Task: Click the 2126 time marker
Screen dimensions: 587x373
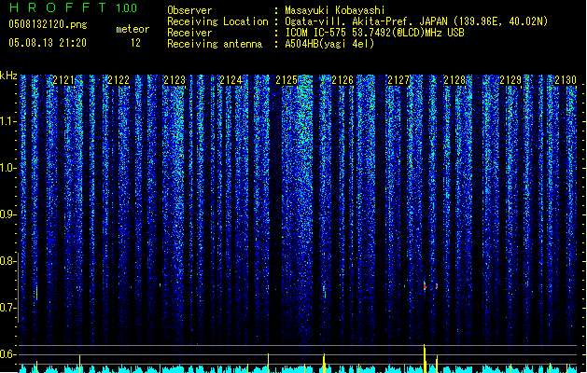Action: coord(342,80)
